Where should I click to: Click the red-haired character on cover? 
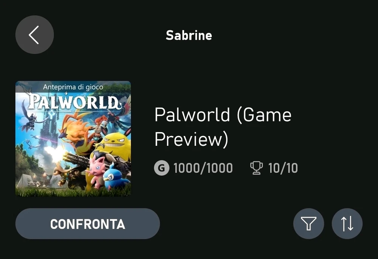click(x=100, y=125)
